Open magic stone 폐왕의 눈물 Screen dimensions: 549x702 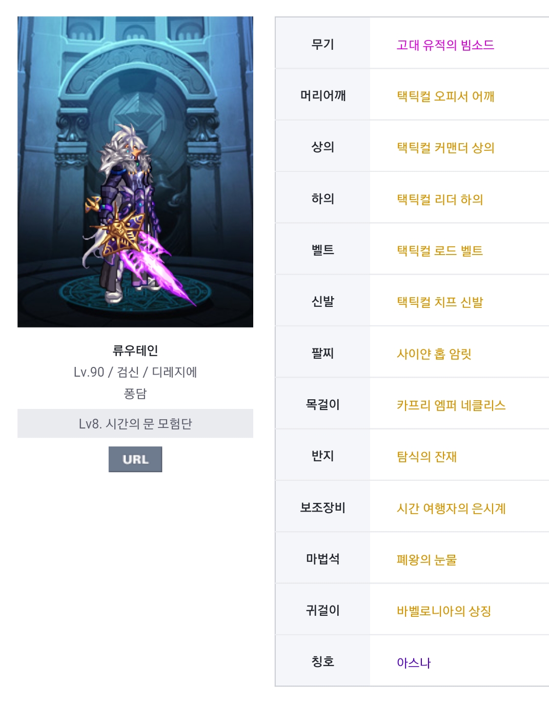pos(426,560)
